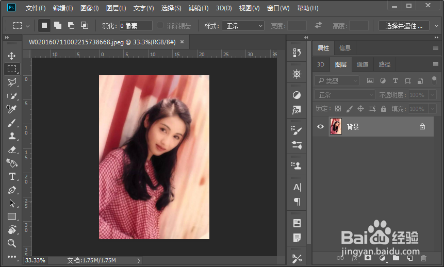Enable Intersect with selection mode
This screenshot has width=444, height=267.
coord(85,25)
